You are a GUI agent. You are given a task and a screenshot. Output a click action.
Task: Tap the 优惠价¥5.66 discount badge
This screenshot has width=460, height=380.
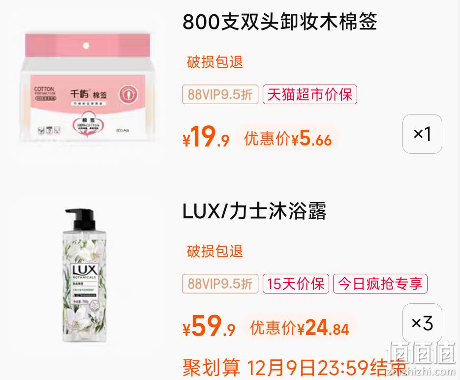[288, 139]
